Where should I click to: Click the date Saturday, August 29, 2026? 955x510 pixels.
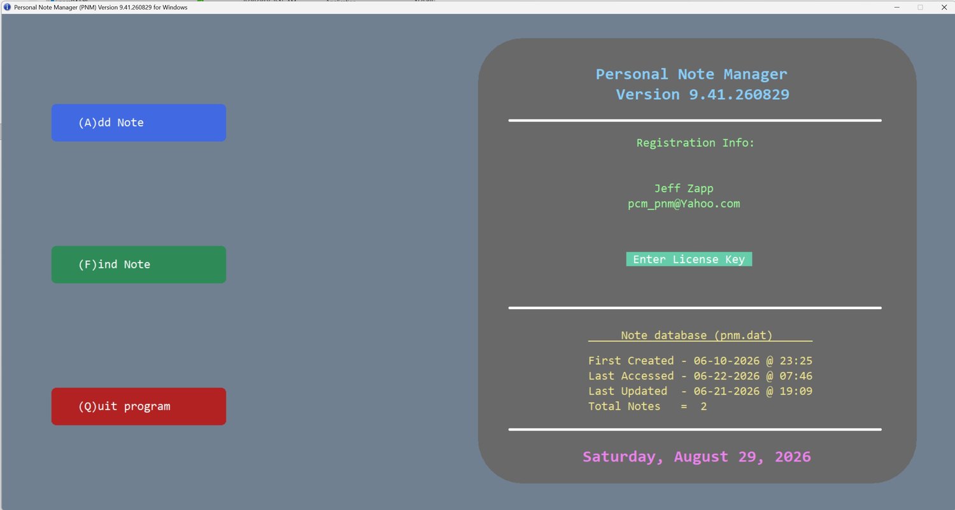click(697, 457)
